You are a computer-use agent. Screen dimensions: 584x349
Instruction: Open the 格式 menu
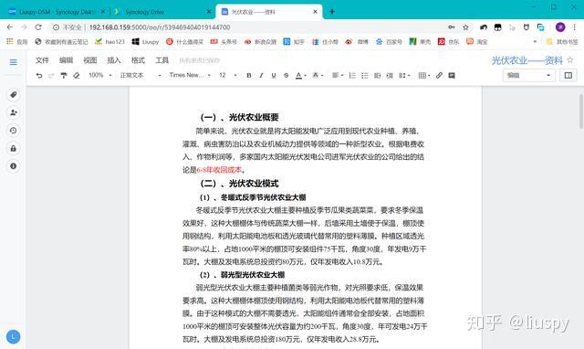(138, 60)
